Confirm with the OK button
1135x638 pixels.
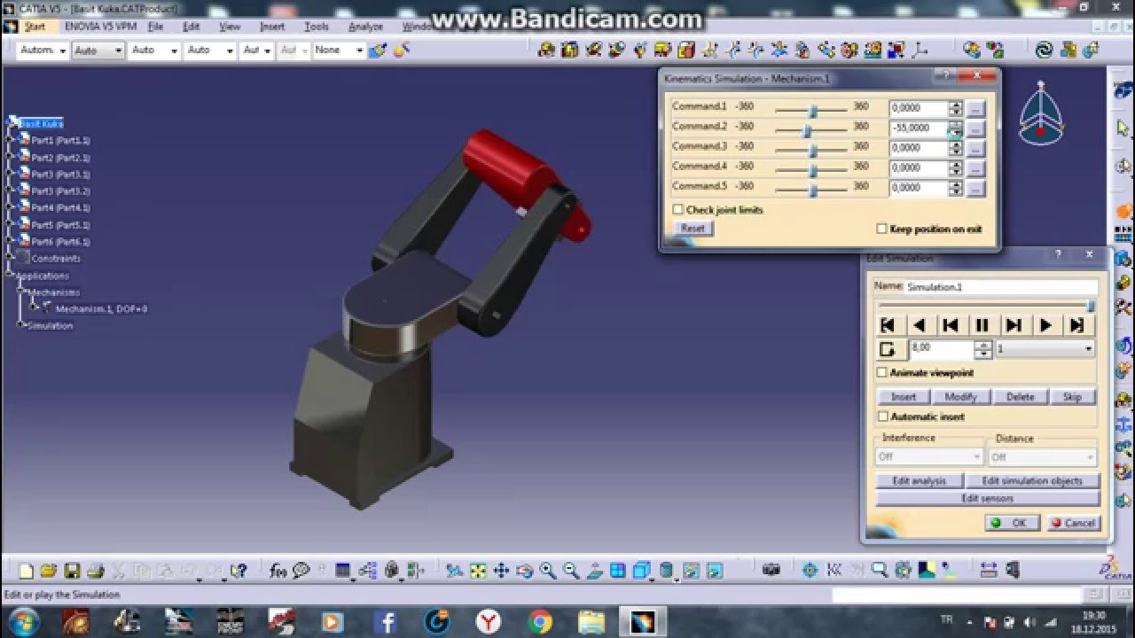point(1012,524)
